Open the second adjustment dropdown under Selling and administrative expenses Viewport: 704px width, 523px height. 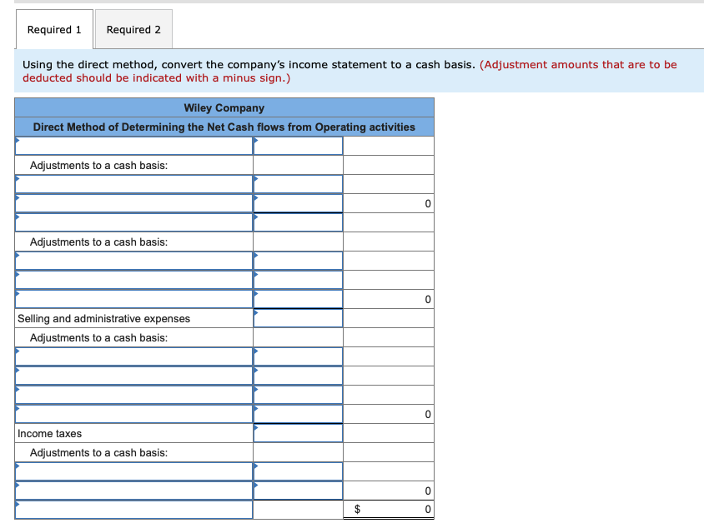(133, 375)
